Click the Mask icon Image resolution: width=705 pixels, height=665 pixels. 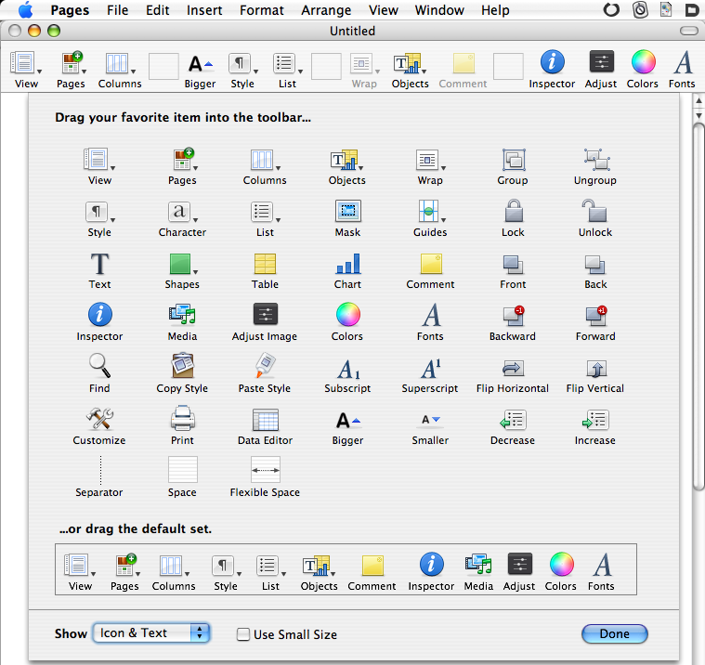click(348, 211)
